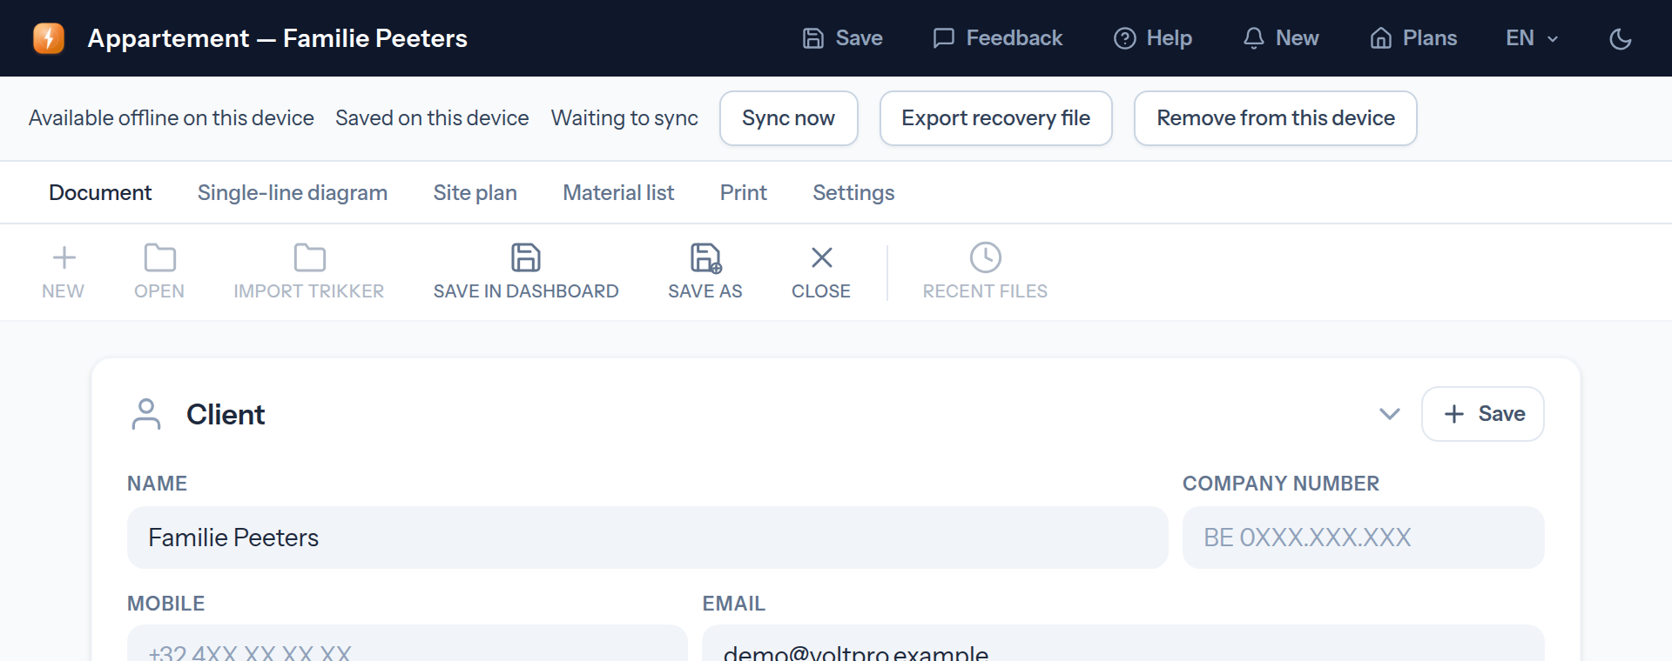Focus the Email input field
Viewport: 1672px width, 661px height.
coord(1123,644)
